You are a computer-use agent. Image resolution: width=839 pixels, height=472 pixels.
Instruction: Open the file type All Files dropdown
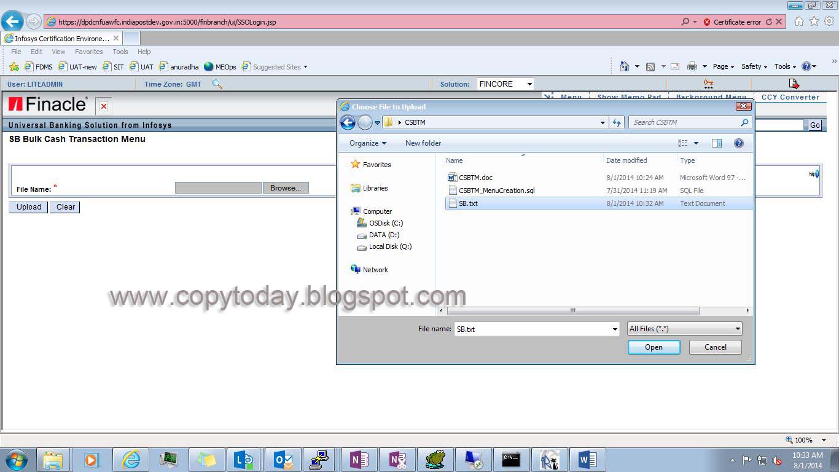[684, 329]
